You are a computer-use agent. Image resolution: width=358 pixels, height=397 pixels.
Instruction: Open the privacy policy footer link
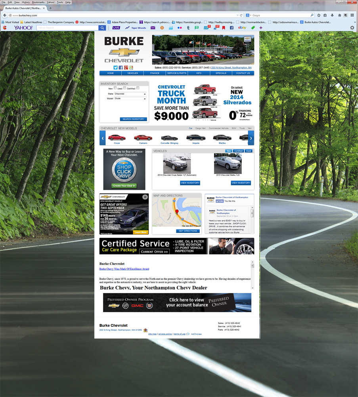tap(165, 334)
